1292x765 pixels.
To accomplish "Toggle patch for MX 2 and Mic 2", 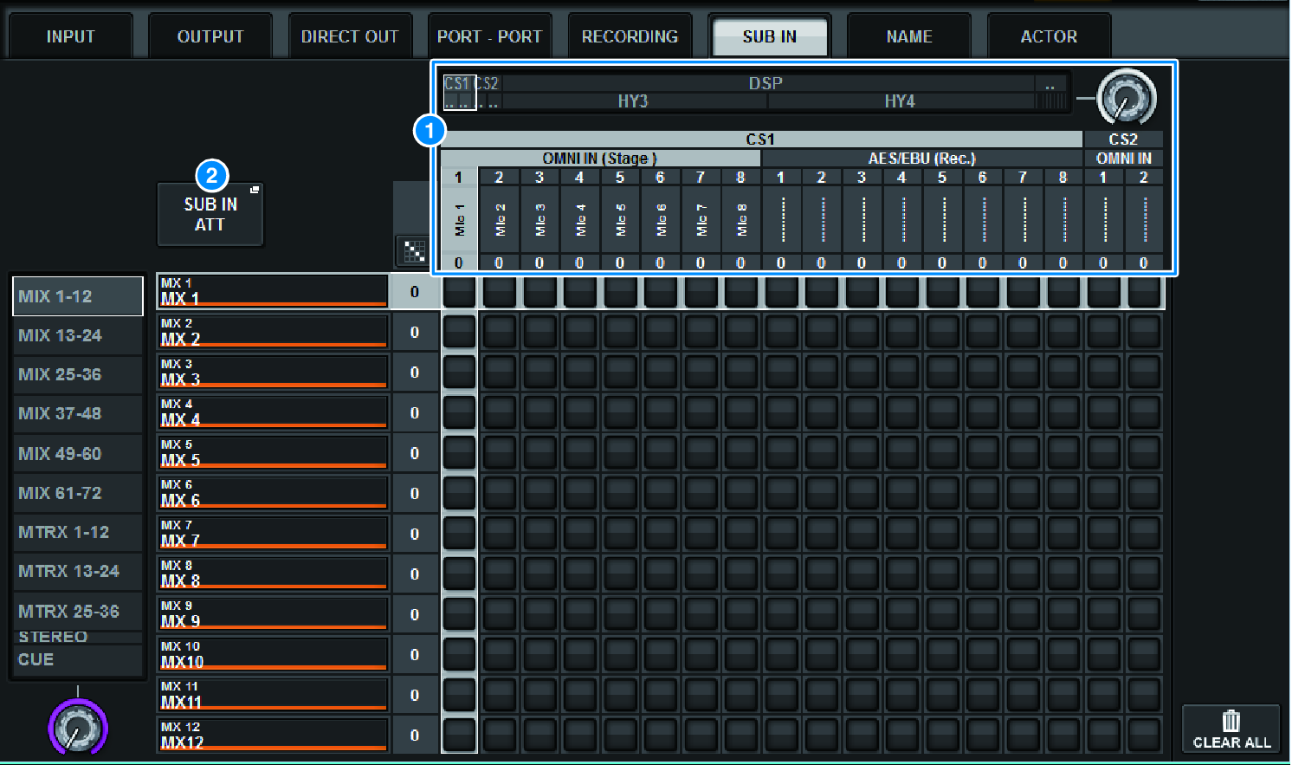I will pyautogui.click(x=500, y=333).
